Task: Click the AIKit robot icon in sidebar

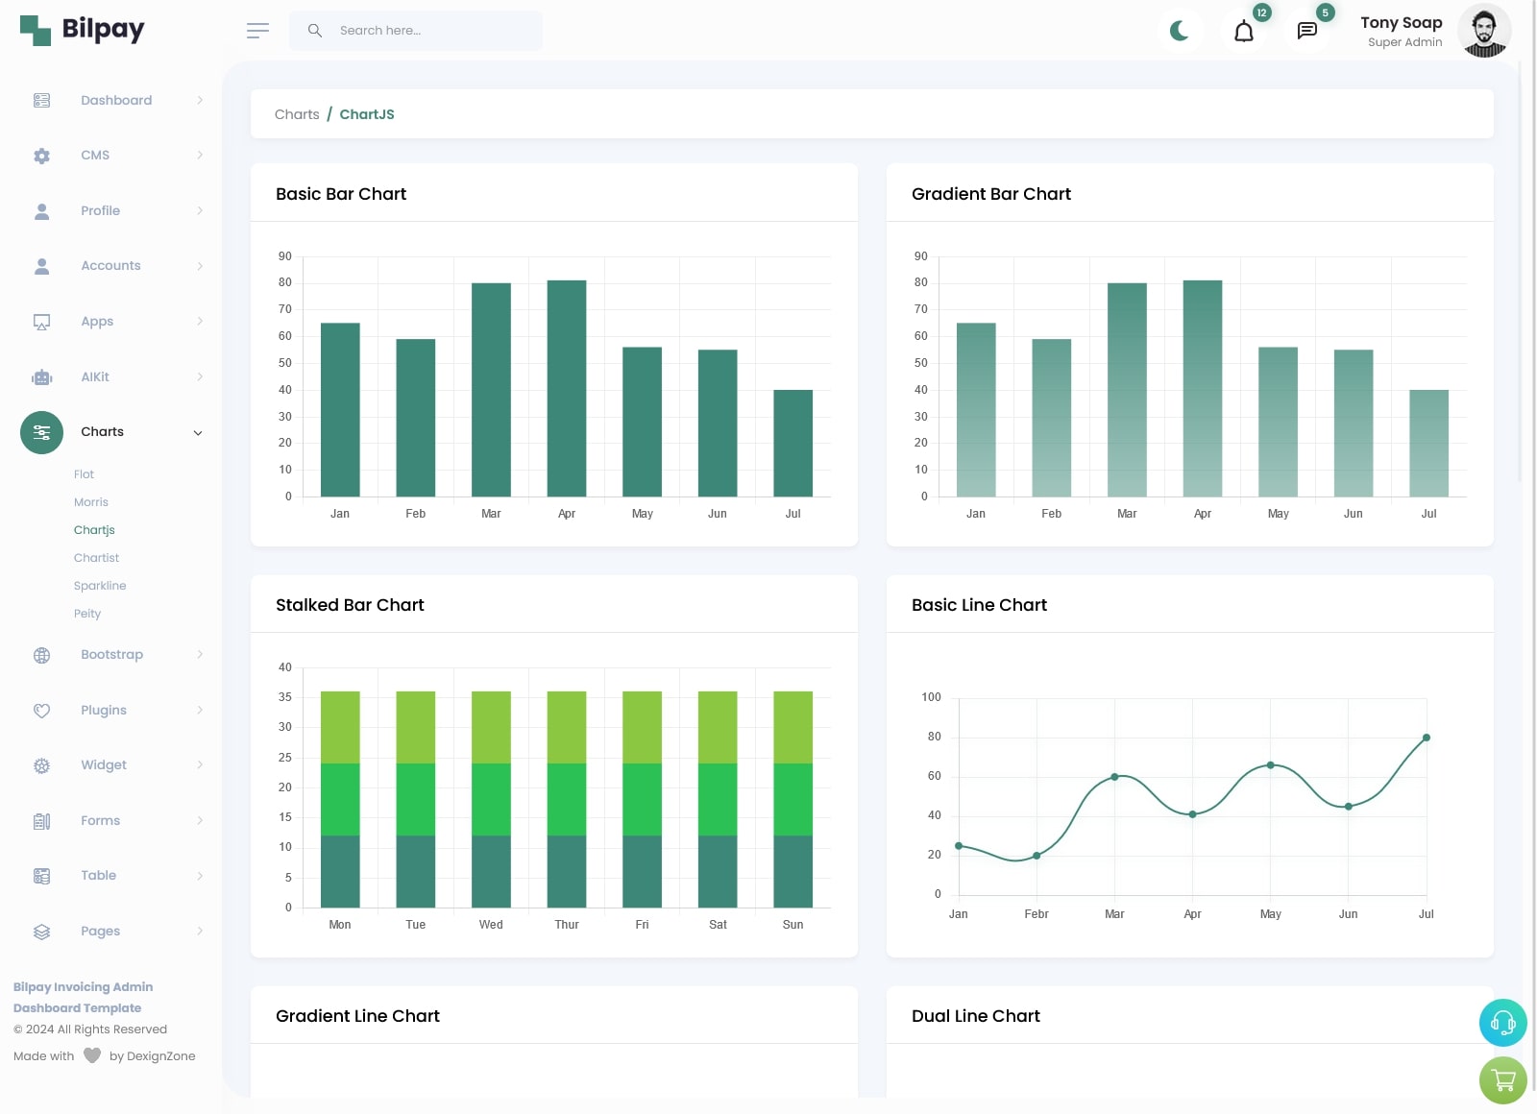Action: point(41,377)
